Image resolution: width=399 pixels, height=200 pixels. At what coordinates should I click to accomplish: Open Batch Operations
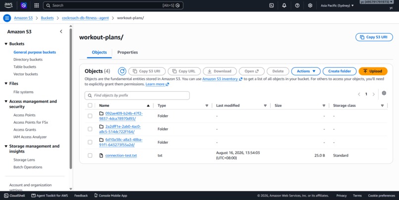point(28,167)
